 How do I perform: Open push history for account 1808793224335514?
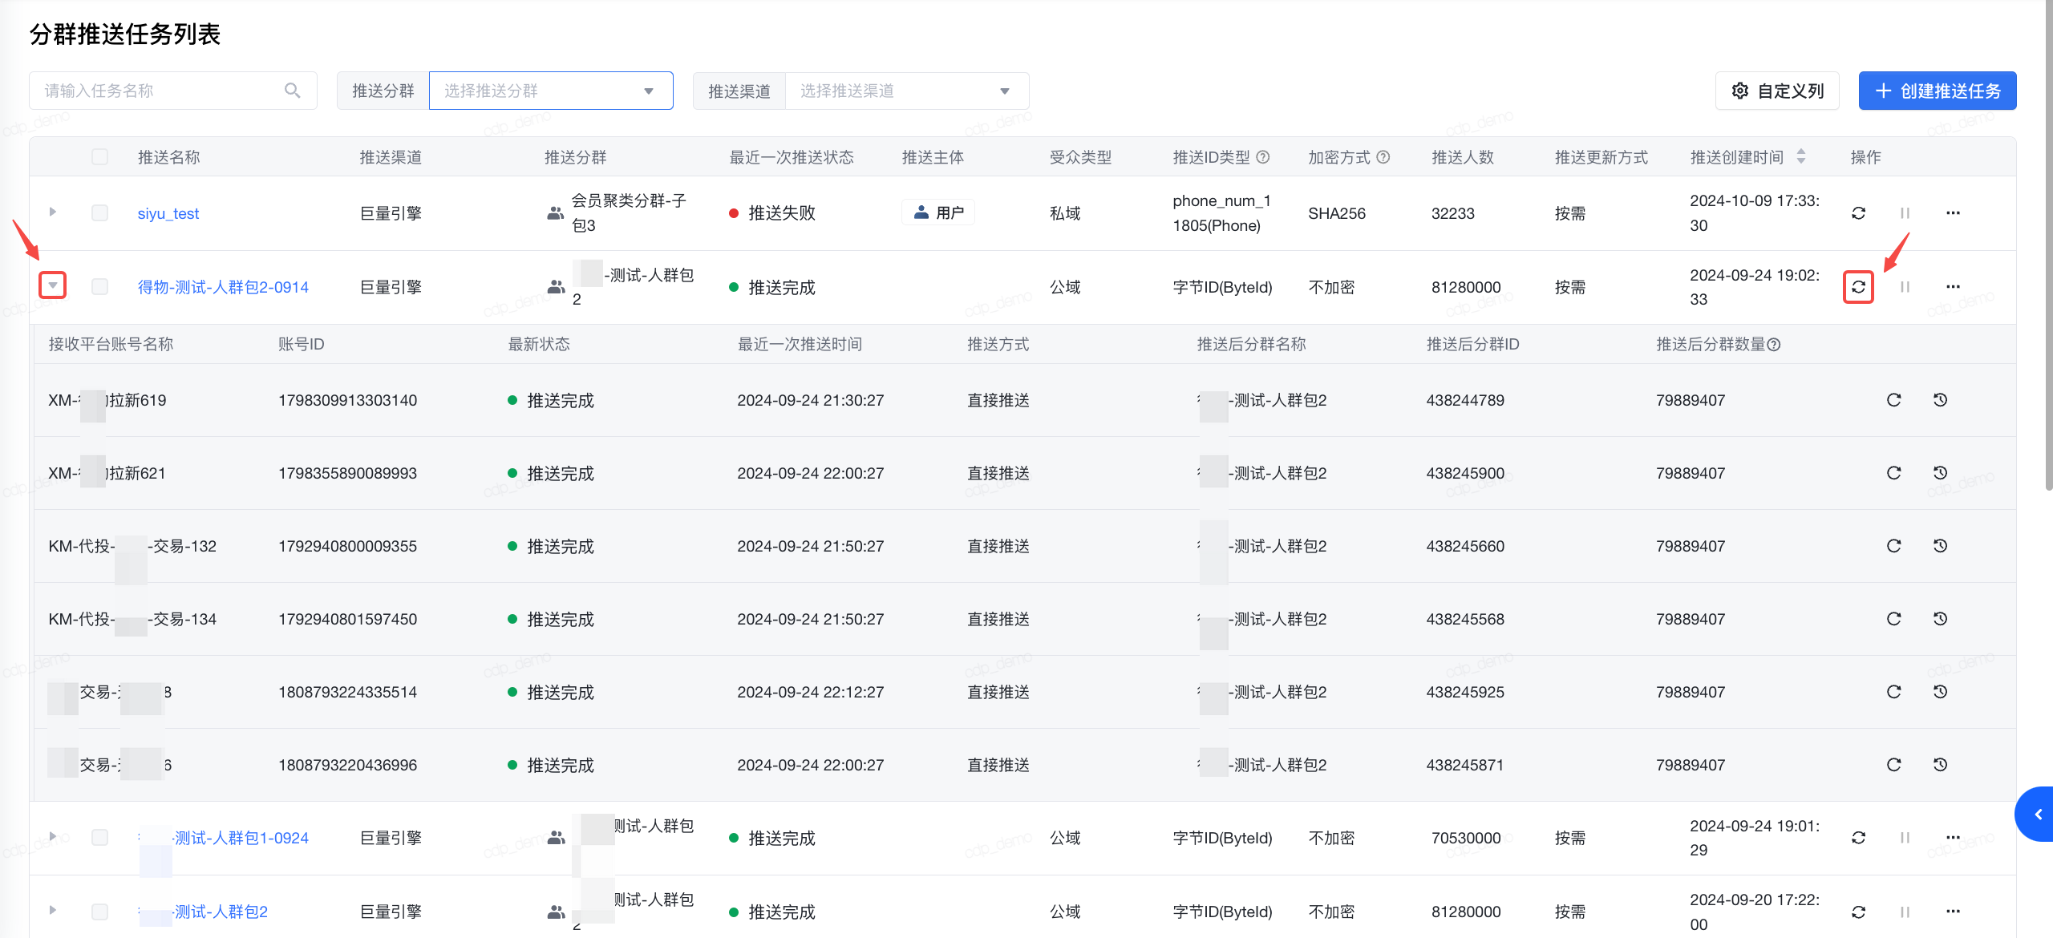click(x=1940, y=692)
